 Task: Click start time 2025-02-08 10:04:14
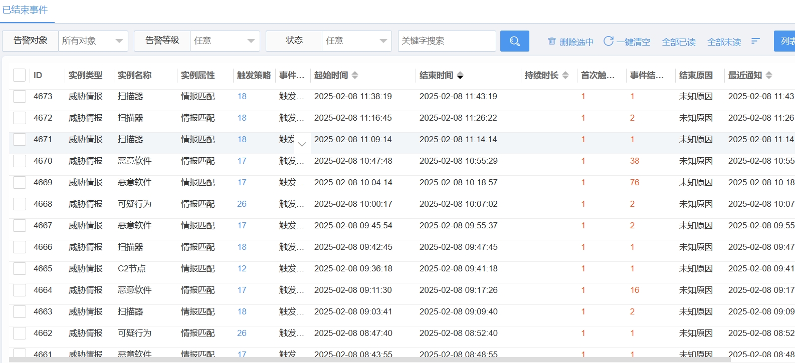353,182
